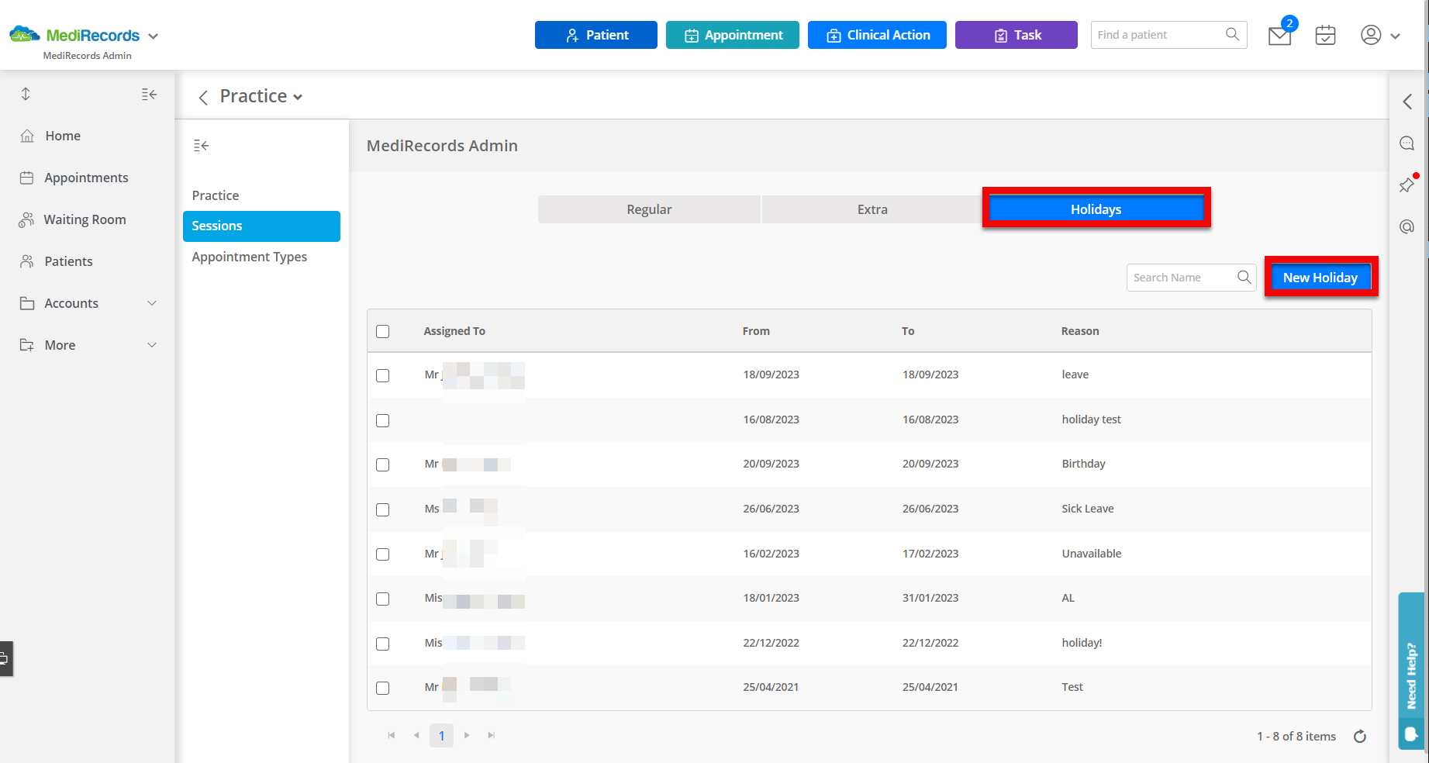Open Patients in left navigation

click(68, 261)
